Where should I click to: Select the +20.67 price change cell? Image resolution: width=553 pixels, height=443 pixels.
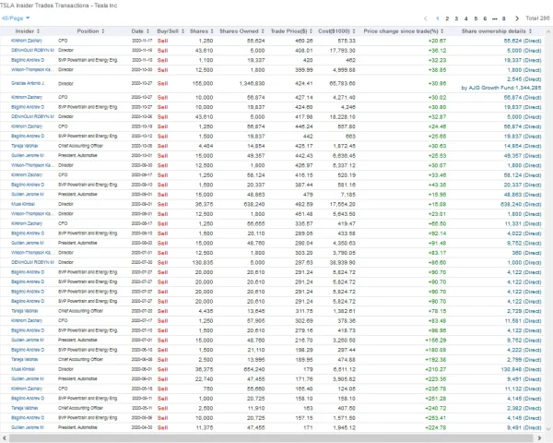(437, 41)
